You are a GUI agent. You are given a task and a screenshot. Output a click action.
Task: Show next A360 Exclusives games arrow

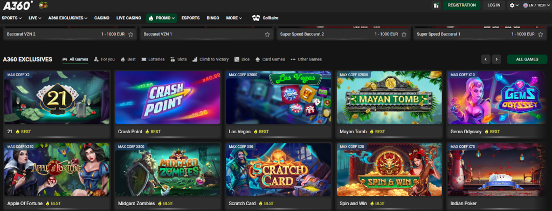point(496,59)
